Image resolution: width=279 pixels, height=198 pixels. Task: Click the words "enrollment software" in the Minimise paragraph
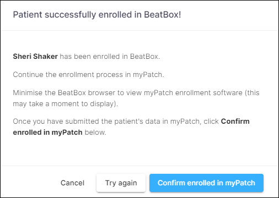[x=209, y=93]
